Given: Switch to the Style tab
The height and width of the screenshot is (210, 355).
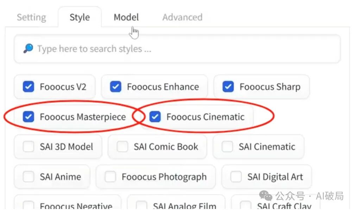Looking at the screenshot, I should [80, 17].
